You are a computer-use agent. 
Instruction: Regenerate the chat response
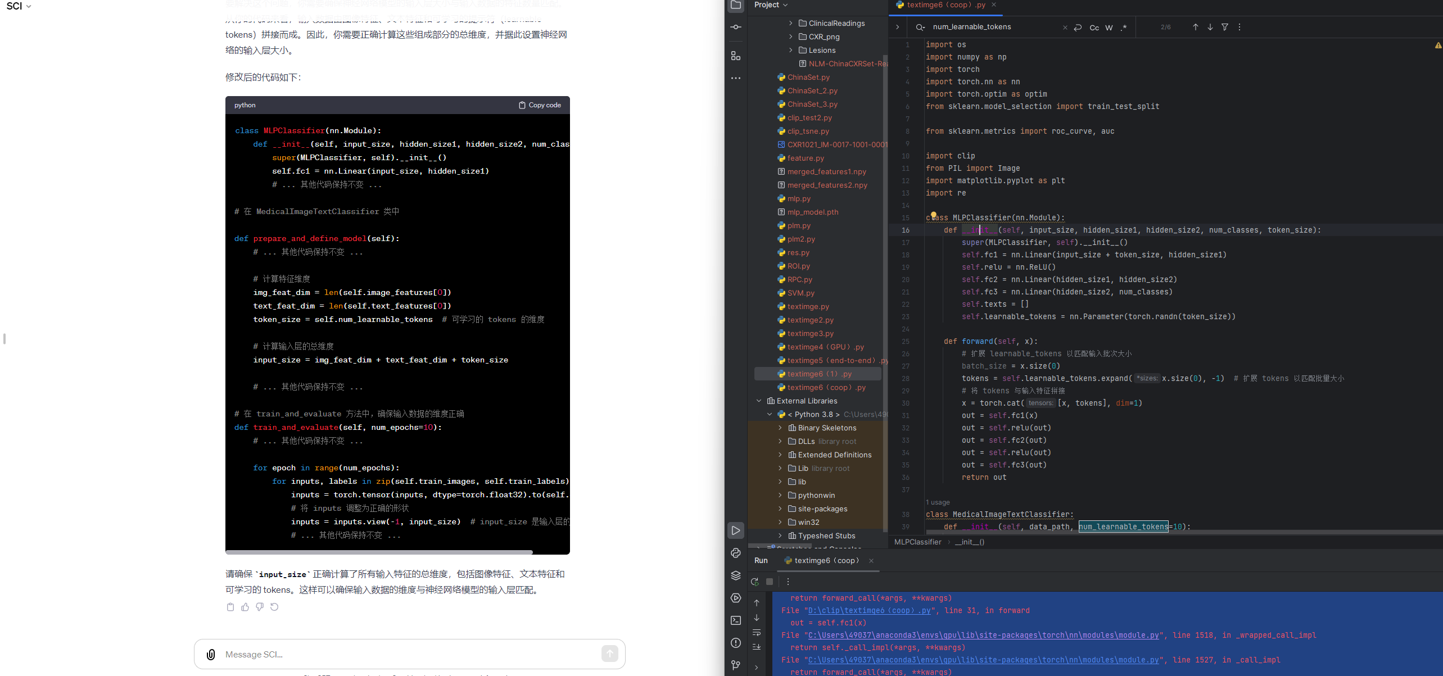point(274,607)
